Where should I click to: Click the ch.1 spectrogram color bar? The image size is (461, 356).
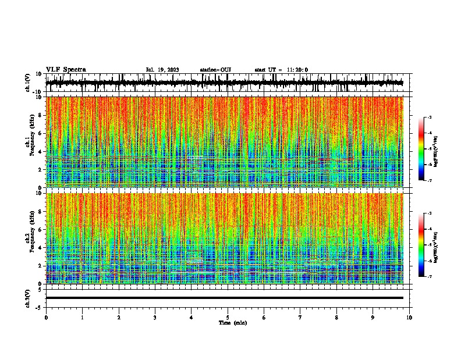[421, 149]
